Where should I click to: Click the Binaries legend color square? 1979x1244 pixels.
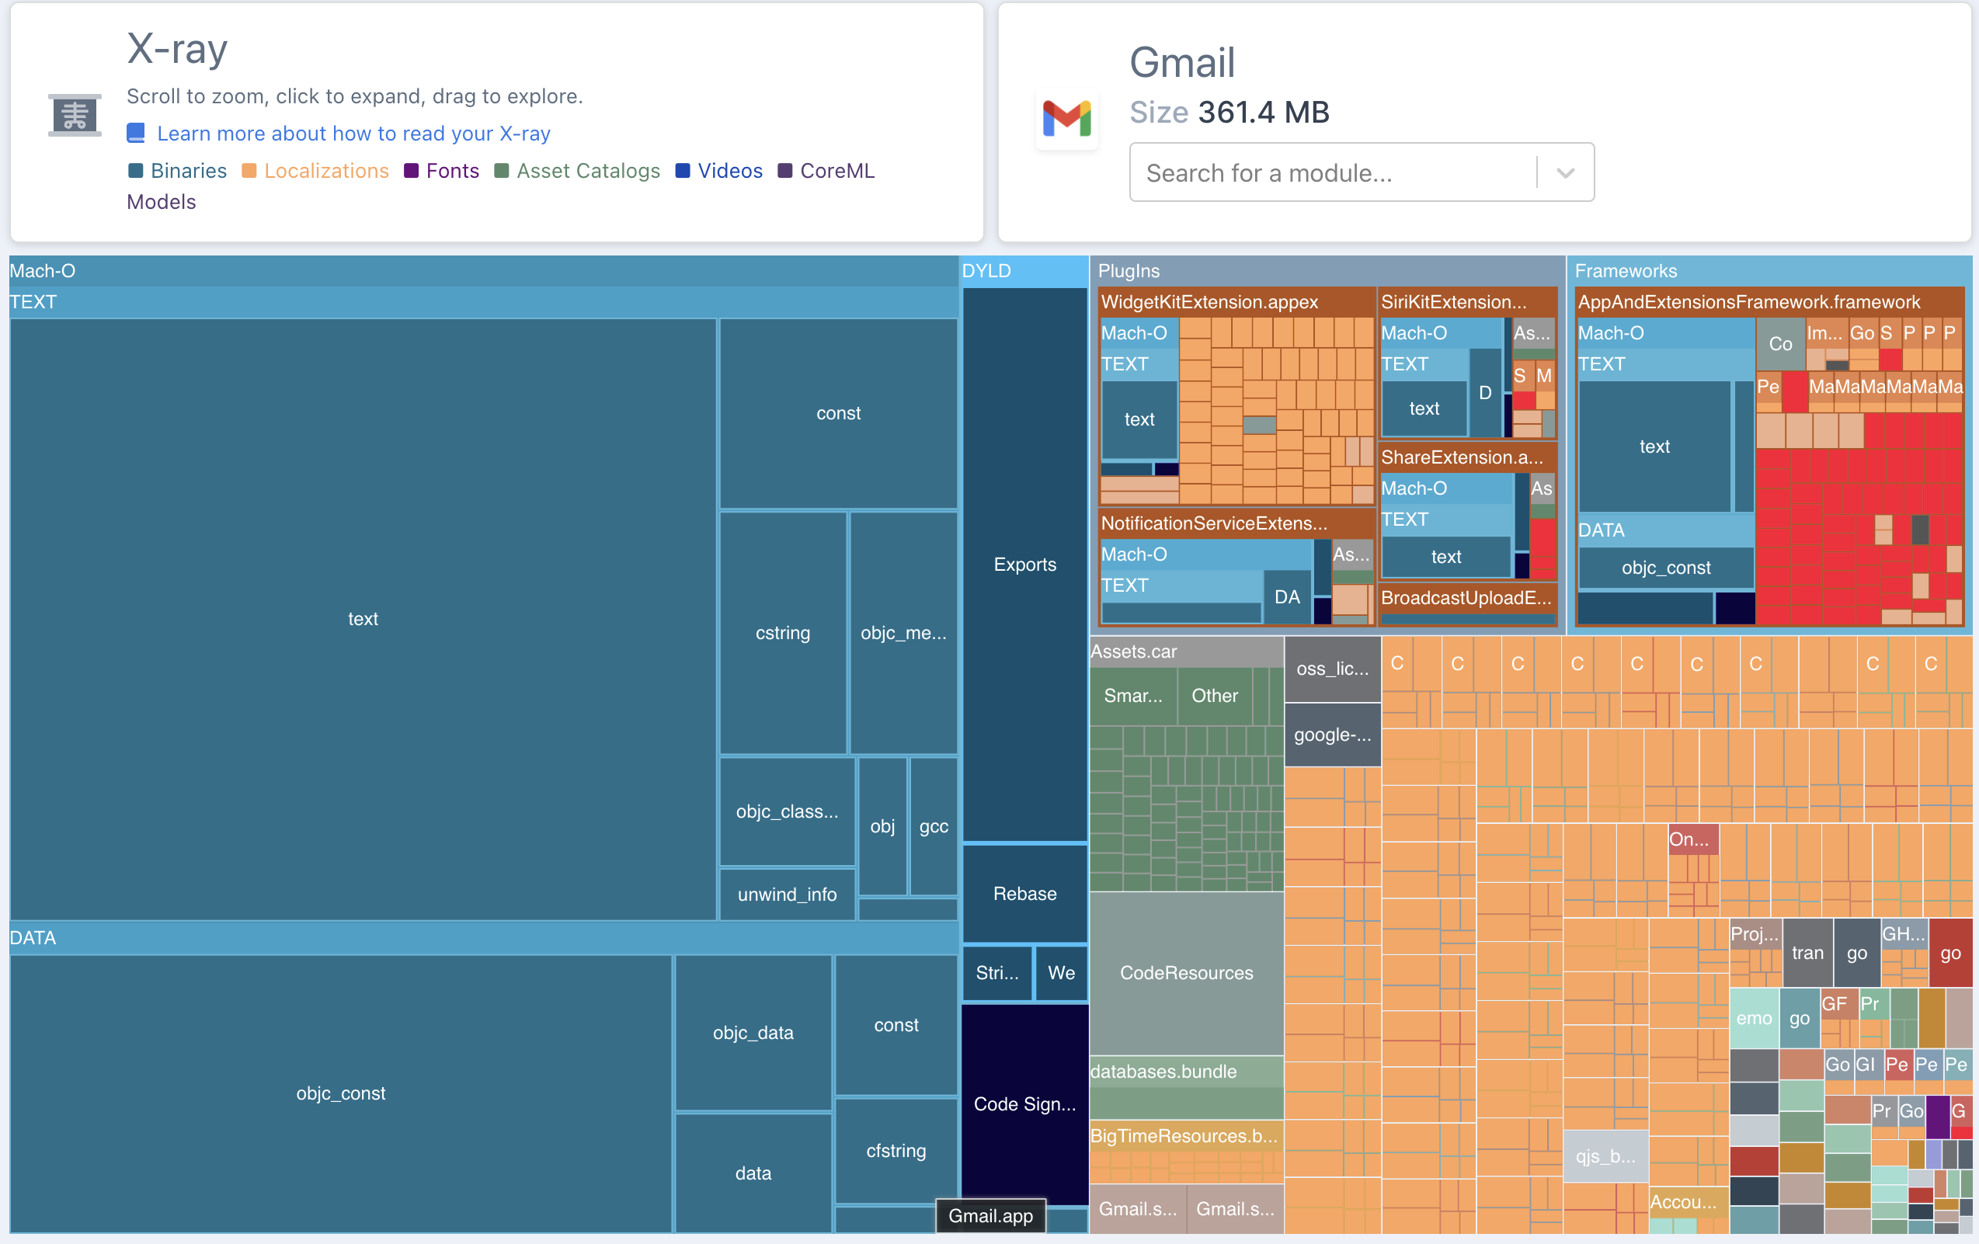tap(136, 171)
